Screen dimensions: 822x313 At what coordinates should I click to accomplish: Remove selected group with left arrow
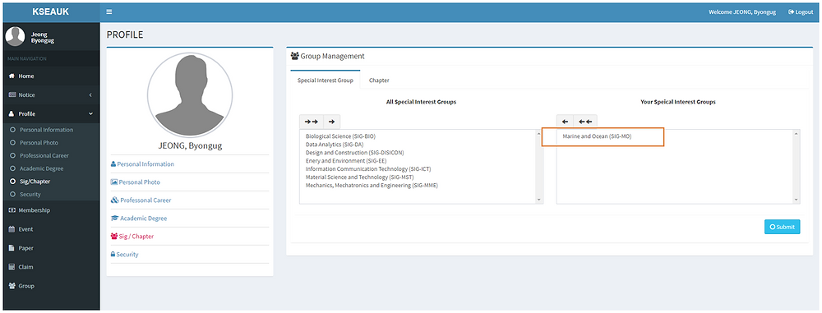[x=566, y=122]
